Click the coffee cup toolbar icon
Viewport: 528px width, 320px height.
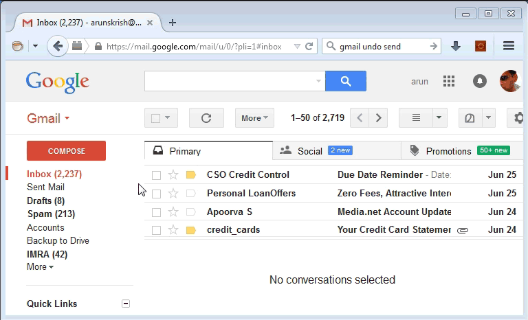click(17, 46)
